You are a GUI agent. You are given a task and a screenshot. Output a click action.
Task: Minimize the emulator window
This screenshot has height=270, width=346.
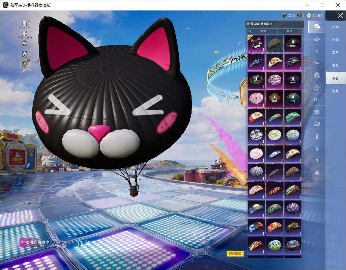(x=307, y=5)
